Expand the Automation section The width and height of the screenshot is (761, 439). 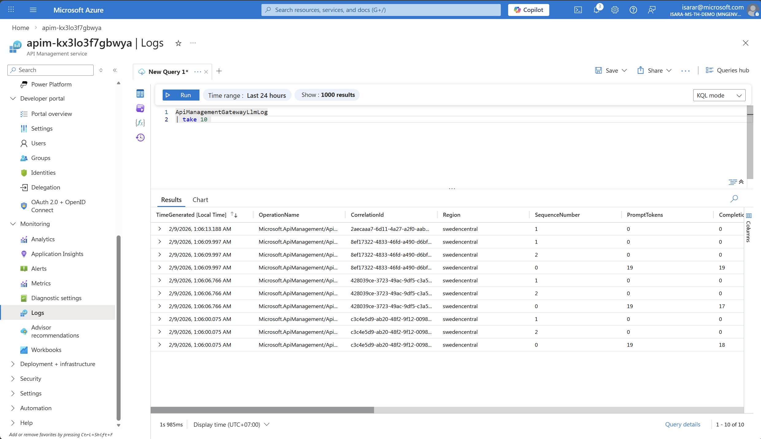[13, 408]
